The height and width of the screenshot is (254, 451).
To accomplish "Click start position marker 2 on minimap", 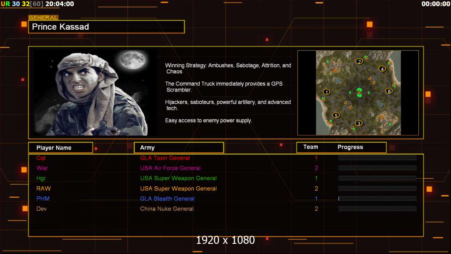I will pyautogui.click(x=359, y=61).
